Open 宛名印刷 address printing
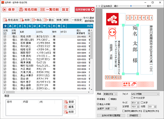This screenshot has height=119, width=164. click(28, 10)
